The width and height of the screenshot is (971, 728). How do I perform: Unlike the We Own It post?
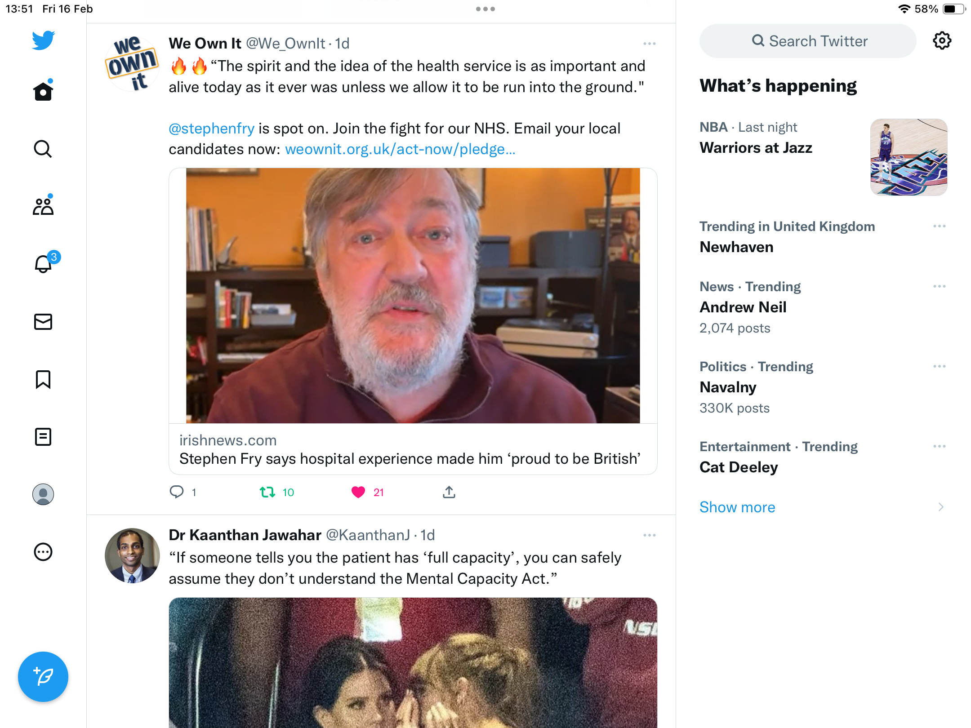click(x=358, y=493)
